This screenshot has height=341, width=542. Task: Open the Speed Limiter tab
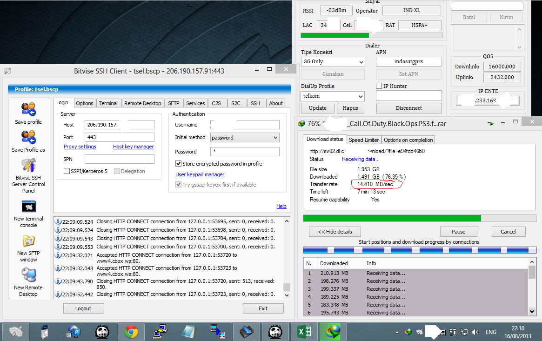point(364,140)
